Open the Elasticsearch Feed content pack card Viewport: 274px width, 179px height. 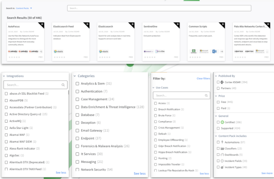coord(71,42)
